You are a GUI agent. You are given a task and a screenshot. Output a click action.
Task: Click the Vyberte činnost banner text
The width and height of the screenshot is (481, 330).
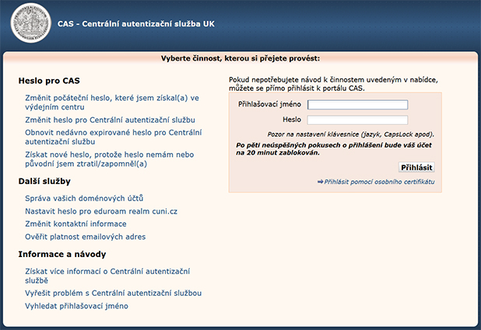tap(240, 58)
